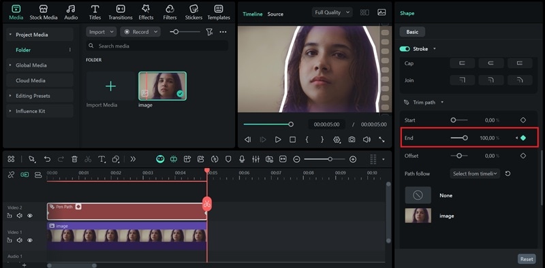Click the preview progress slider
The image size is (545, 268).
268,124
